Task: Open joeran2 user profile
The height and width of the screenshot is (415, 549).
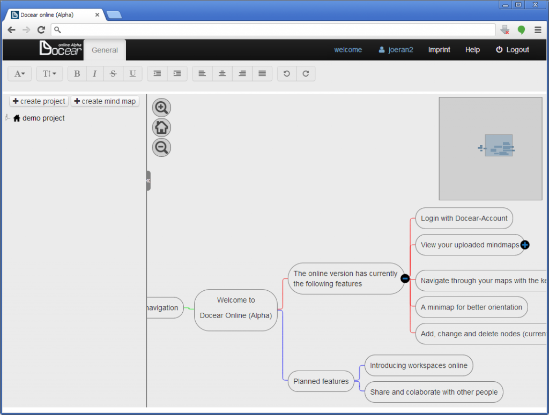Action: pos(396,50)
